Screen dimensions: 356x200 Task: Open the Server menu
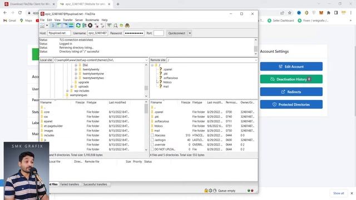click(79, 20)
